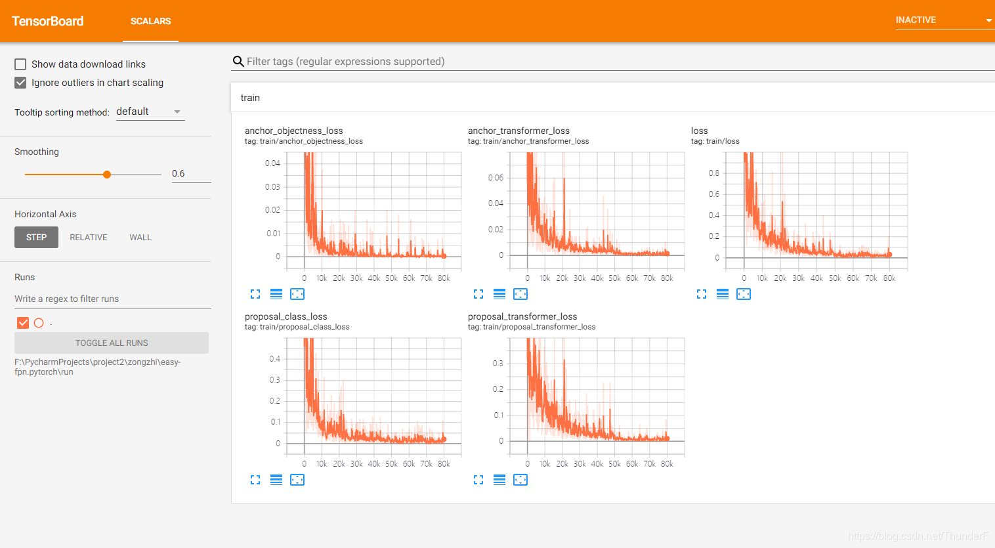Click the search magnifier icon in tag filter
Screen dimensions: 995x548
click(x=238, y=62)
